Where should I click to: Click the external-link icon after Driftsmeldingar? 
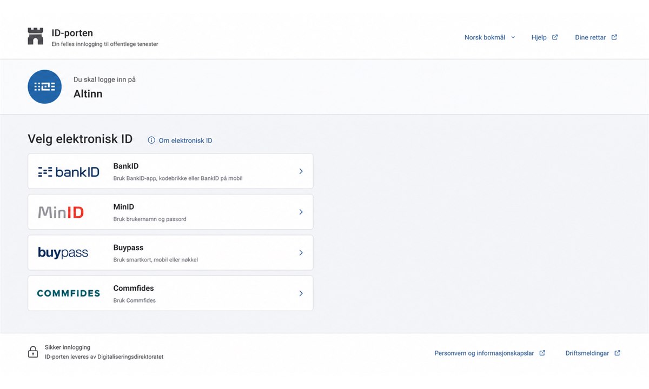tap(618, 353)
